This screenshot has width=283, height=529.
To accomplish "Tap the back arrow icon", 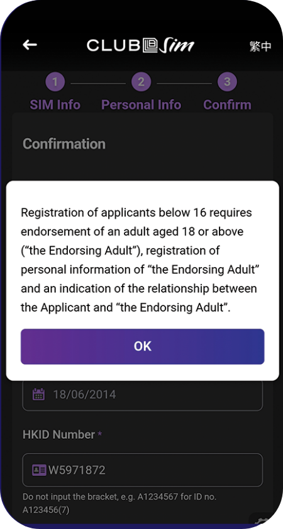I will tap(30, 45).
